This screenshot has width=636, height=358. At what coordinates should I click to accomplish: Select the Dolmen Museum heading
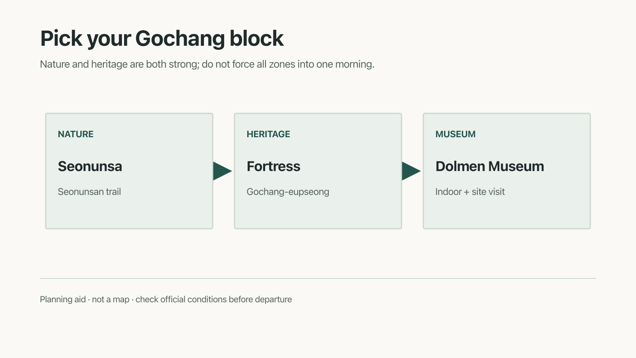click(x=490, y=166)
